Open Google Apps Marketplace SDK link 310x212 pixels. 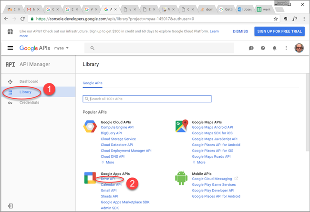pyautogui.click(x=125, y=202)
